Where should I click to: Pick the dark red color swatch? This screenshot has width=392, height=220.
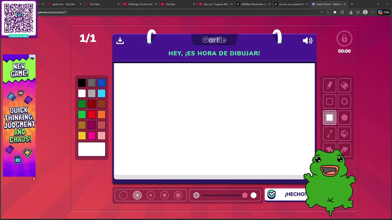click(x=92, y=104)
